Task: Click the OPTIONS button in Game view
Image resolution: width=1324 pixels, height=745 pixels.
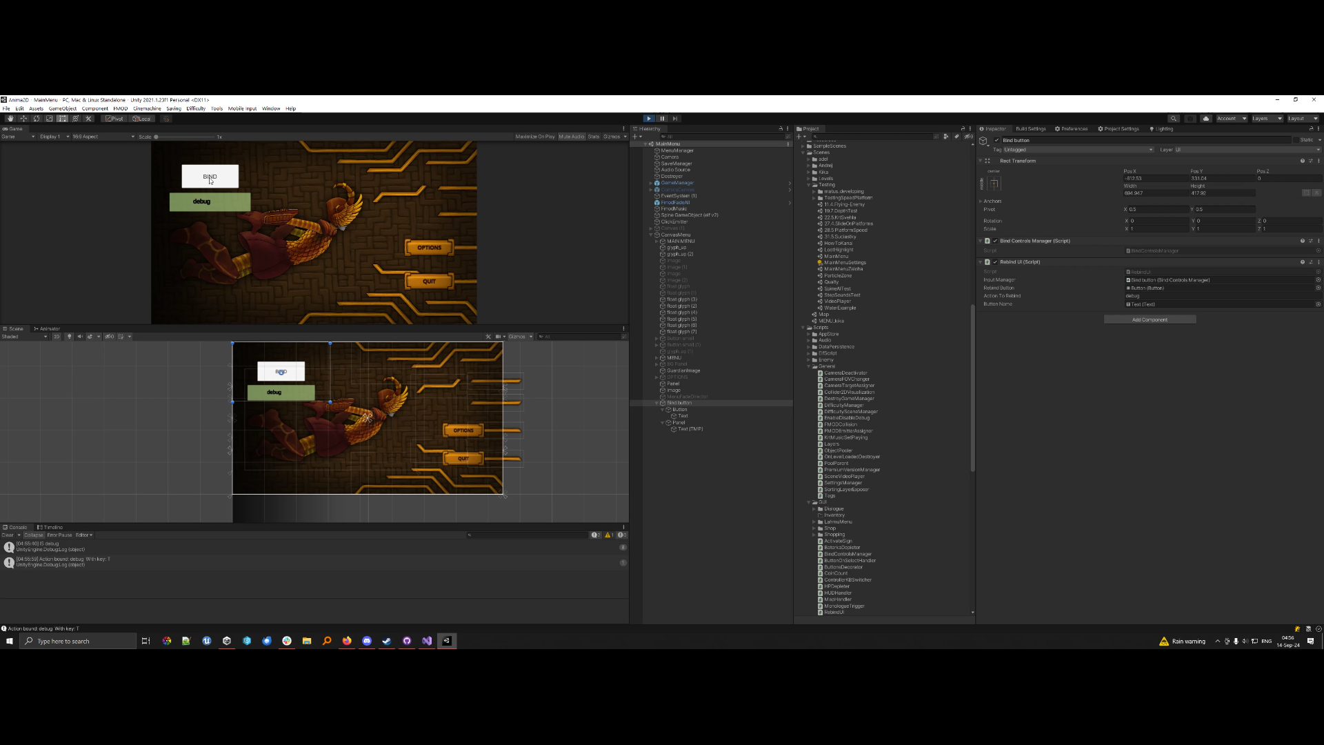Action: tap(429, 248)
